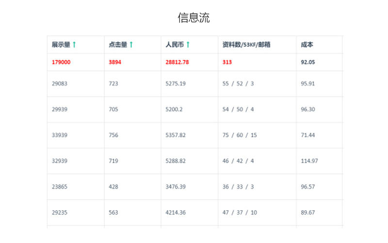Click the sort arrow beside 人民币

coord(188,45)
